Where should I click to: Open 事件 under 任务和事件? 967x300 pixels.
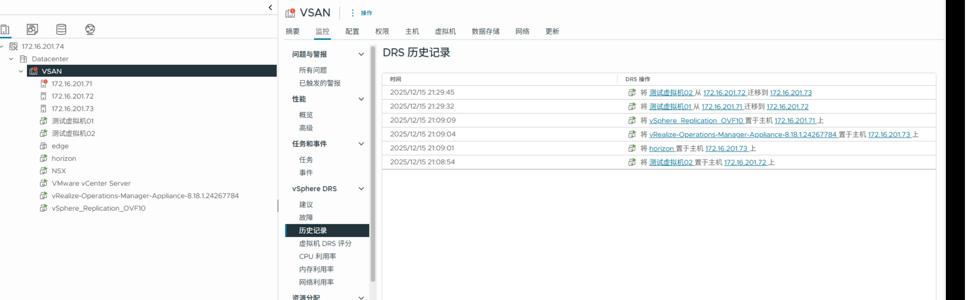pyautogui.click(x=306, y=172)
